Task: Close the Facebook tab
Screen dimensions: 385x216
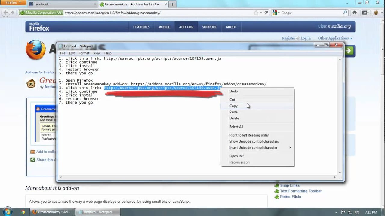Action: coord(95,4)
